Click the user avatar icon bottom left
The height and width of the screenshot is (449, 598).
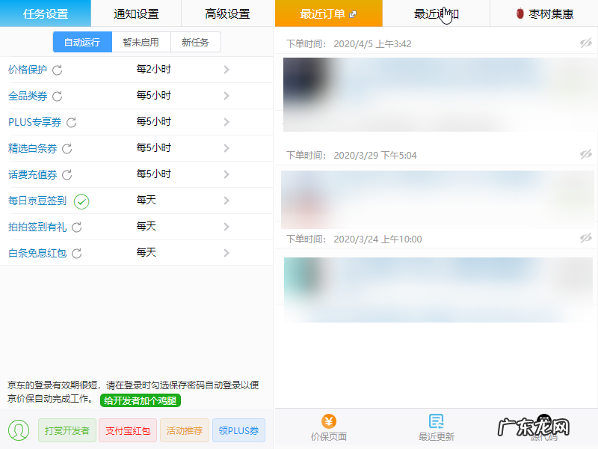tap(18, 430)
